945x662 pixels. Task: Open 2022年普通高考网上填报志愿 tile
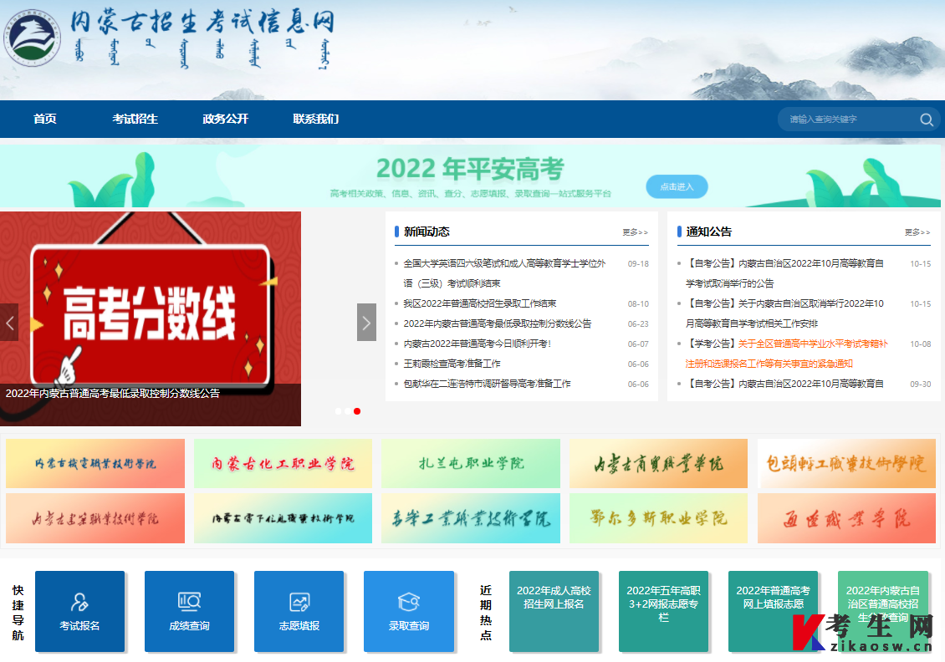point(774,611)
